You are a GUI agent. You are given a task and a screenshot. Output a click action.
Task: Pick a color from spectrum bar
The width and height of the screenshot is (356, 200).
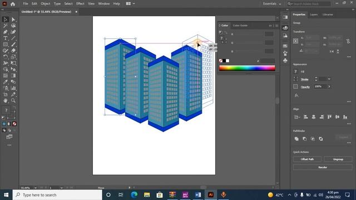pos(247,68)
